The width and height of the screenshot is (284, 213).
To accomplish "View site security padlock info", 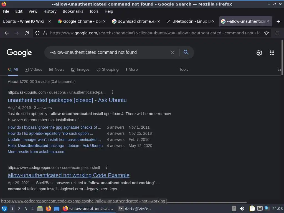I will [x=45, y=33].
